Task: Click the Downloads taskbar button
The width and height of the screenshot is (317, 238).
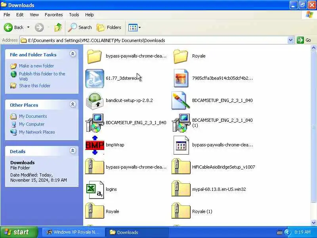Action: [137, 232]
